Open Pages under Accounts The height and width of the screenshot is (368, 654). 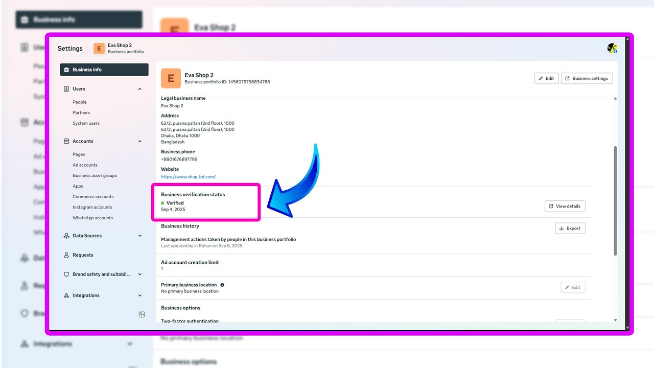[x=79, y=154]
